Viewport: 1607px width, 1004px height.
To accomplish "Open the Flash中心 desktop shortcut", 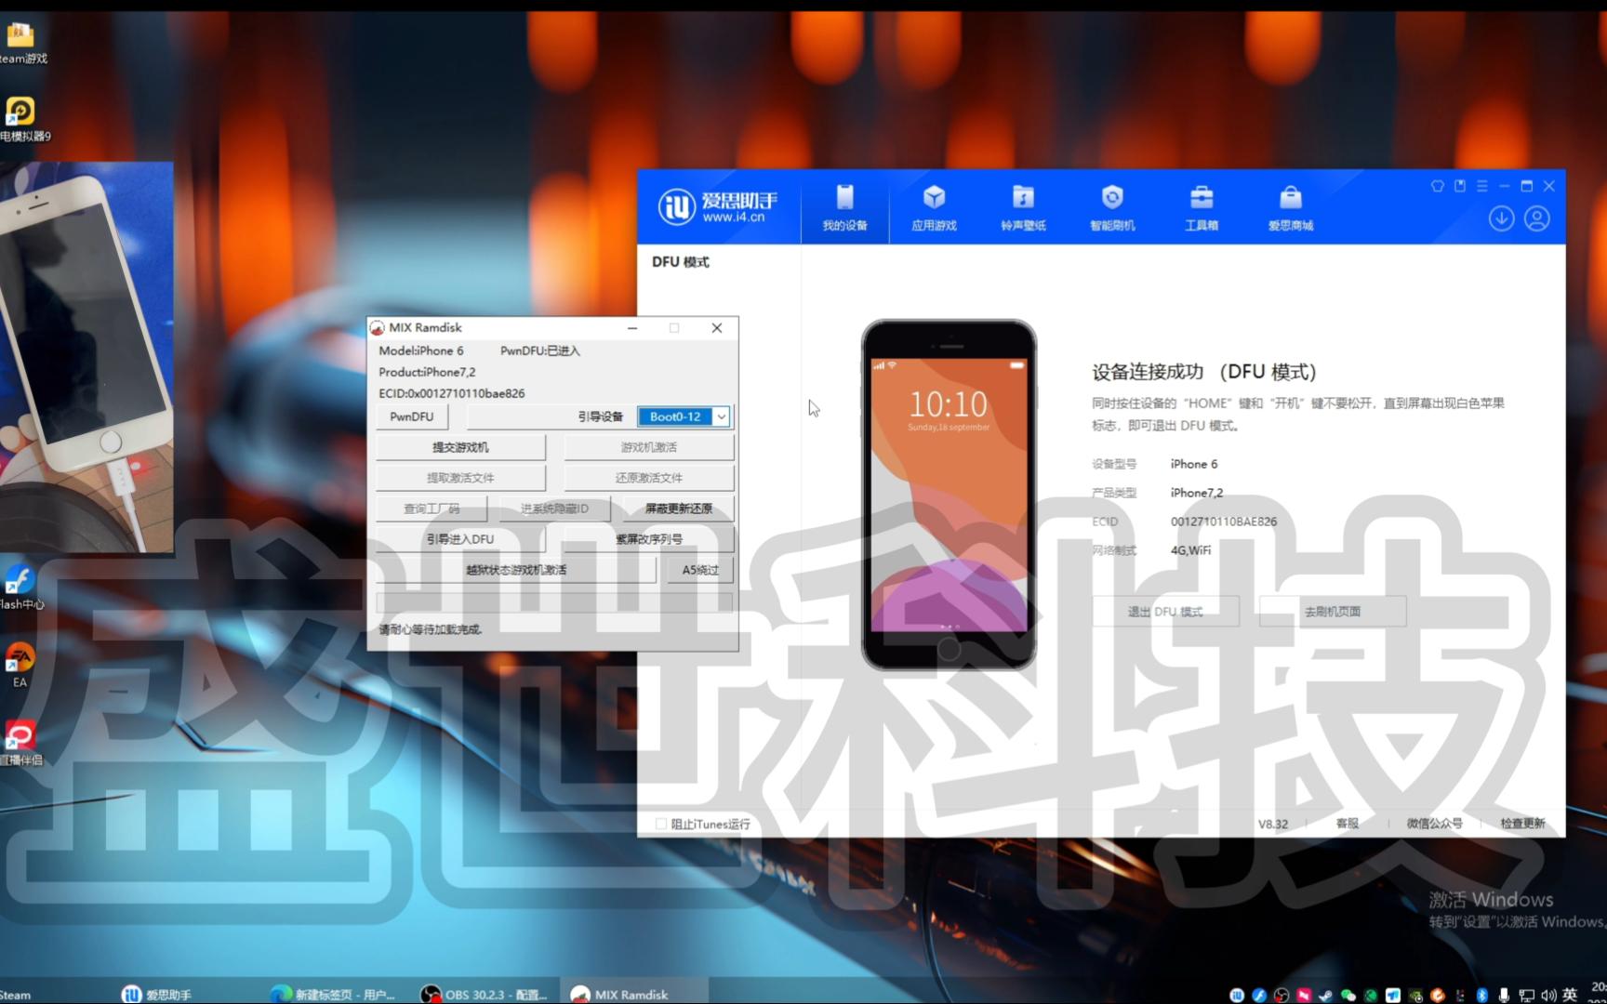I will click(x=20, y=588).
